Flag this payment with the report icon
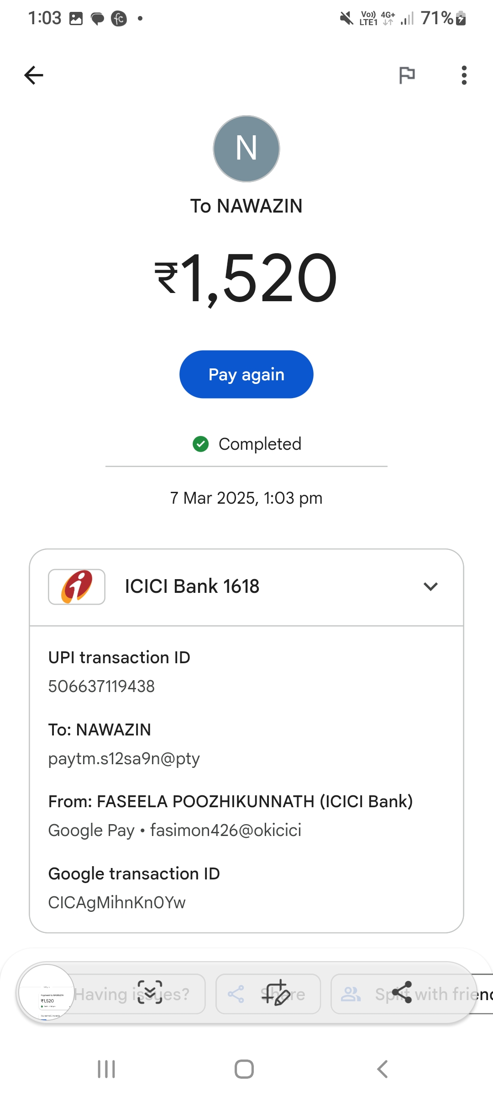This screenshot has height=1097, width=493. (x=407, y=75)
